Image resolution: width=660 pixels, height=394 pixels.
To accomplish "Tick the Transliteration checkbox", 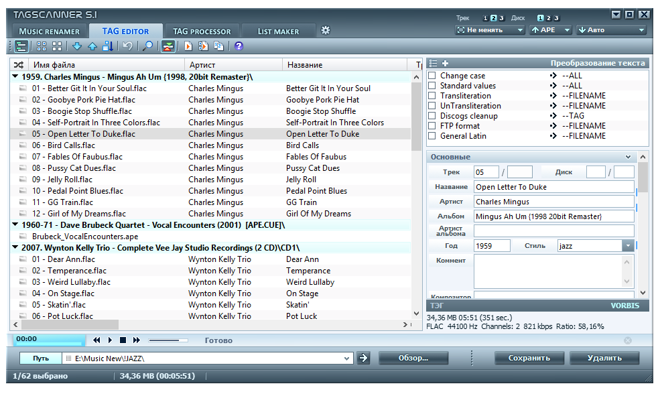I will [x=432, y=96].
